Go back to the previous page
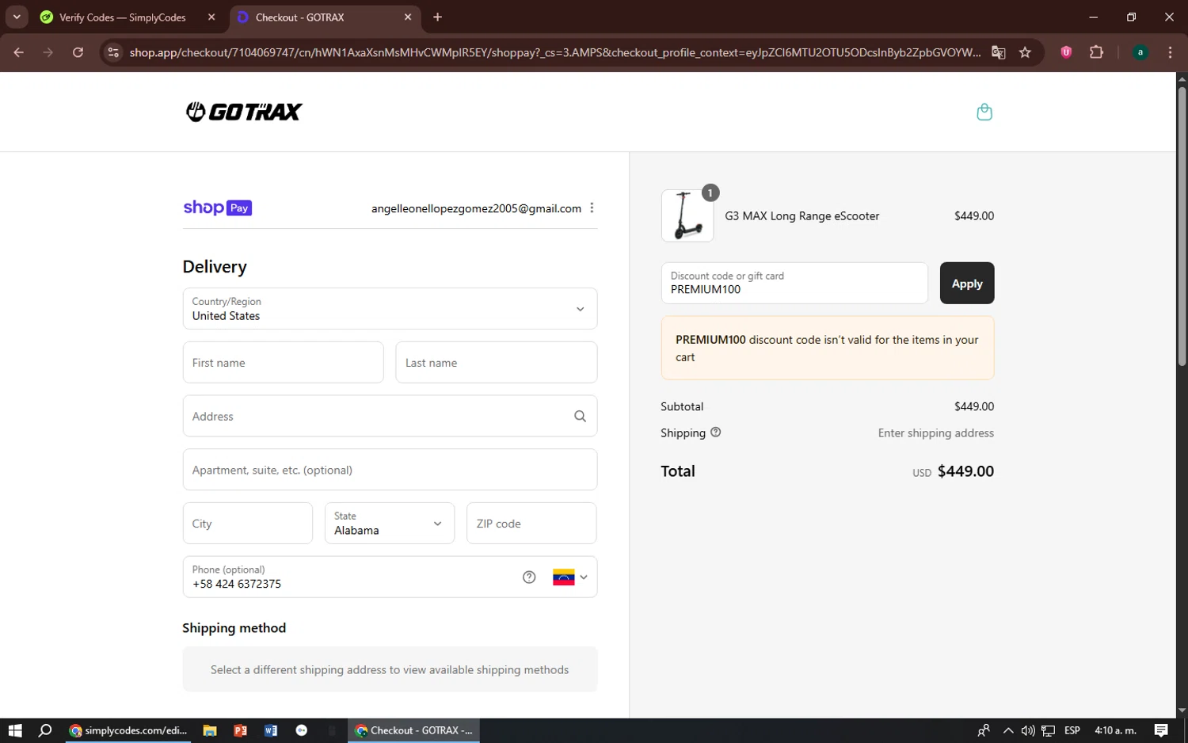Viewport: 1188px width, 743px height. 19,52
